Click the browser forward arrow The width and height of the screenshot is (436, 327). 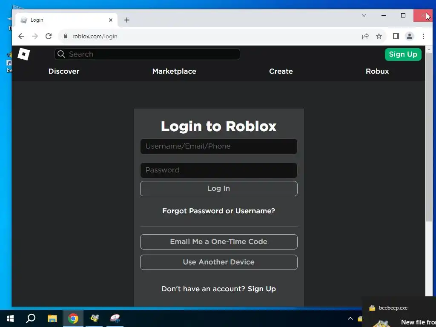coord(35,37)
